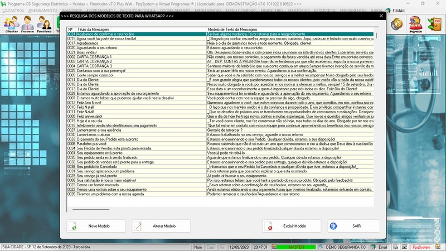Close the WhatsApp models search dialog
This screenshot has width=446, height=251.
tap(381, 16)
